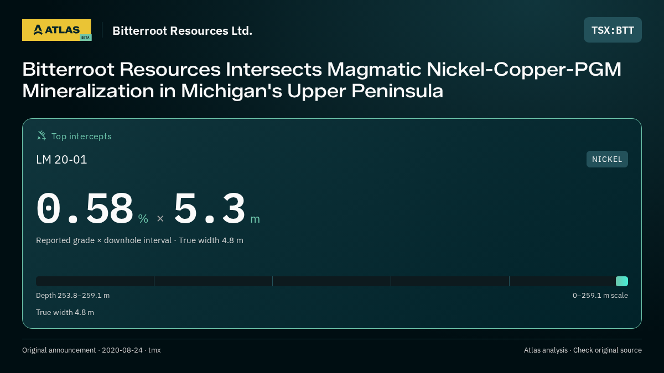The width and height of the screenshot is (664, 373).
Task: Click the Bitterroot Resources Ltd. company name
Action: pyautogui.click(x=182, y=31)
